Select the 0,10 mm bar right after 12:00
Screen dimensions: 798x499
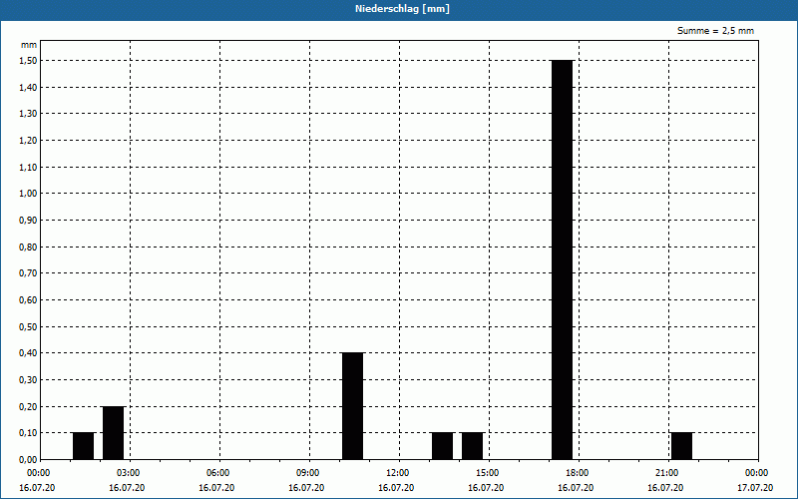[x=443, y=446]
